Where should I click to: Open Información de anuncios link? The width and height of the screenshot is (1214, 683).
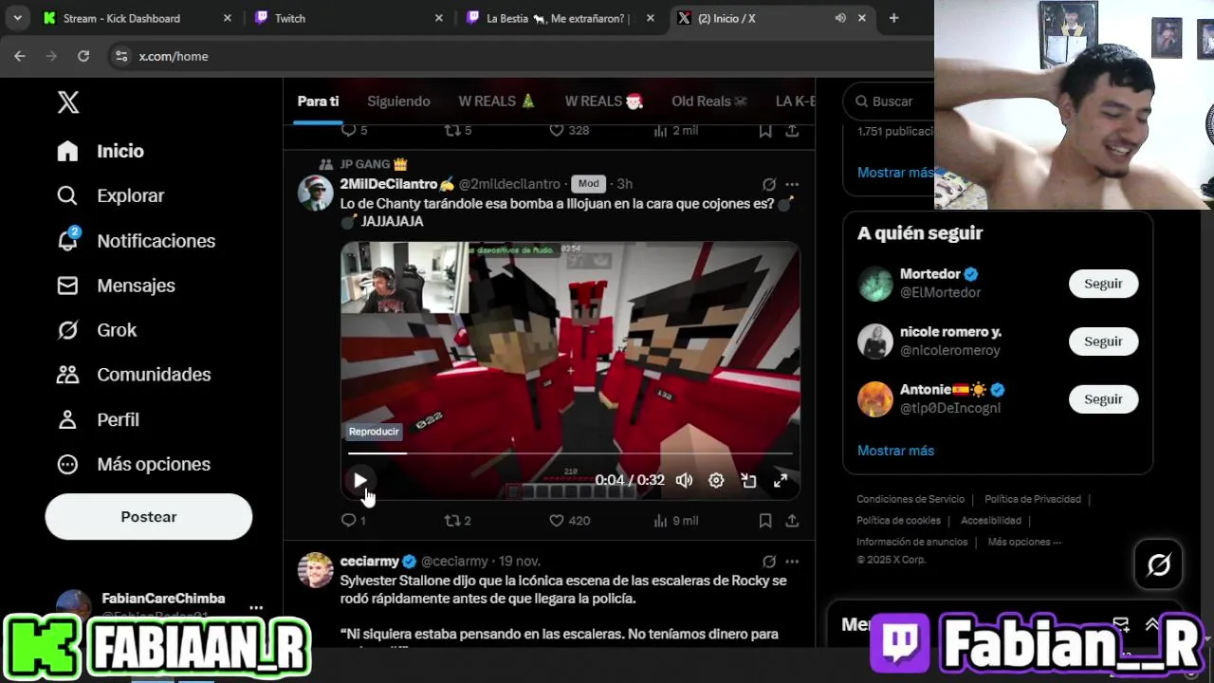pyautogui.click(x=912, y=542)
